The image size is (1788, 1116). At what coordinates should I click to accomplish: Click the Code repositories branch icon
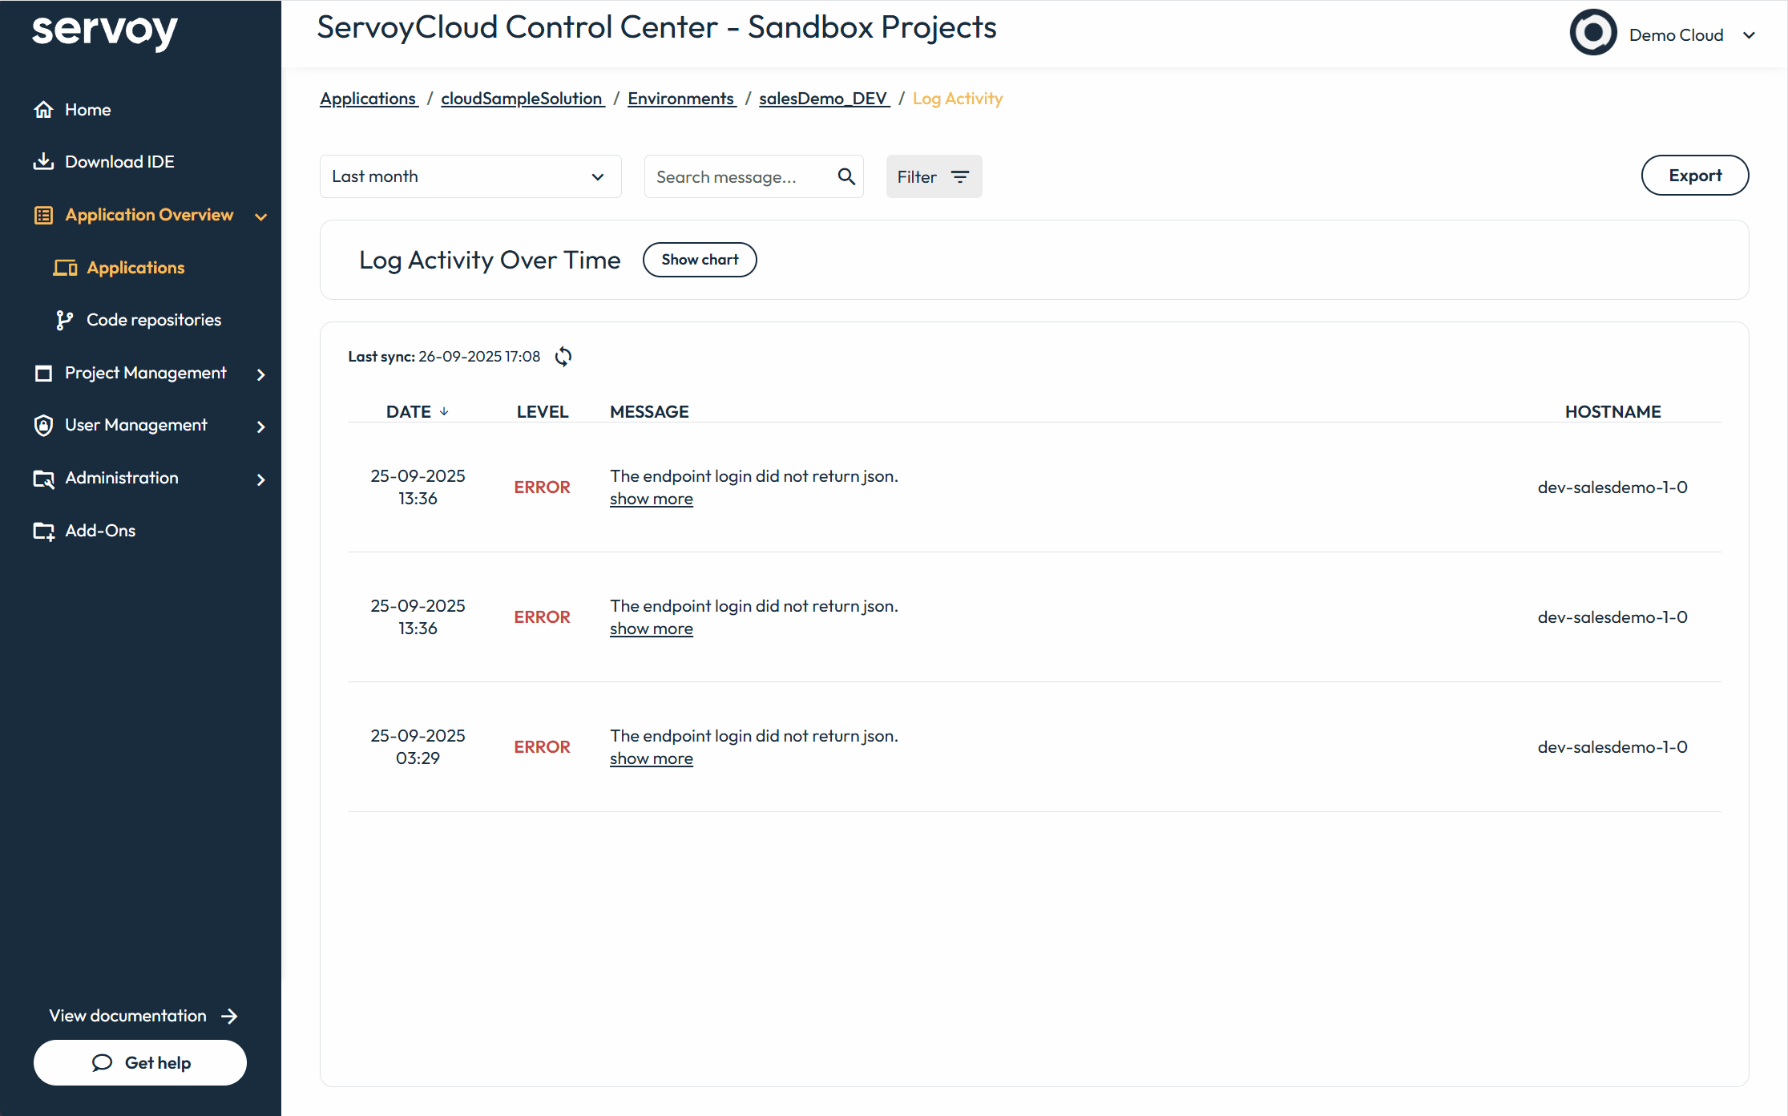(64, 320)
